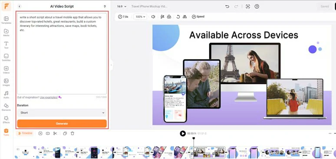This screenshot has width=336, height=159.
Task: Select the Available Across Devices title text
Action: [x=244, y=35]
